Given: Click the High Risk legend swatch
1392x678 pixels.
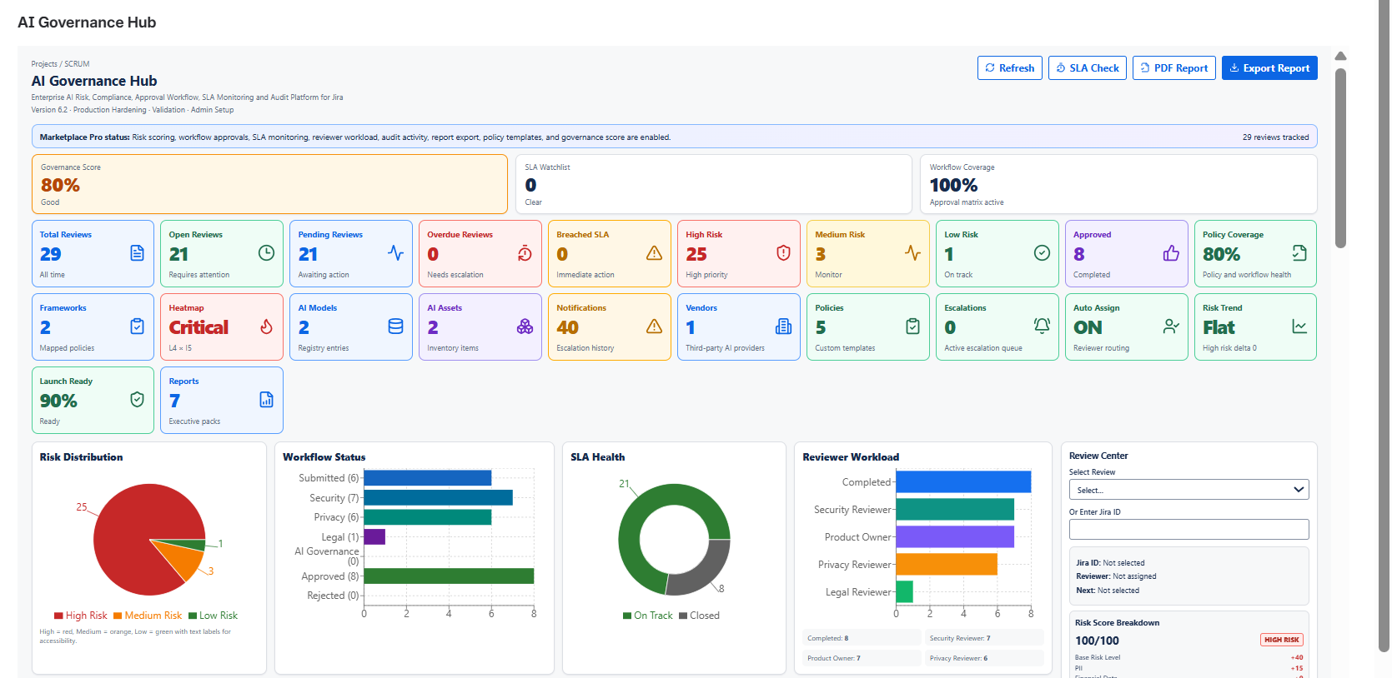Looking at the screenshot, I should tap(58, 616).
